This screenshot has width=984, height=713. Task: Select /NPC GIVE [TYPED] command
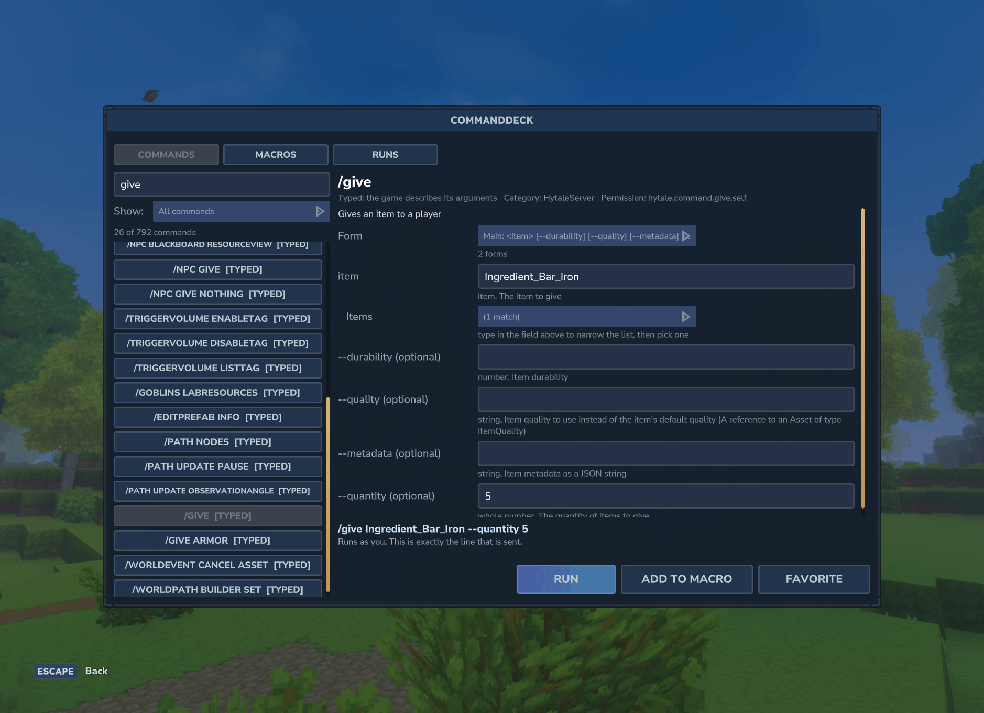click(217, 269)
